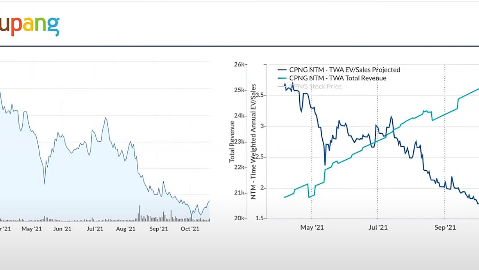
Task: Select the Oct '21 axis label
Action: (x=190, y=229)
